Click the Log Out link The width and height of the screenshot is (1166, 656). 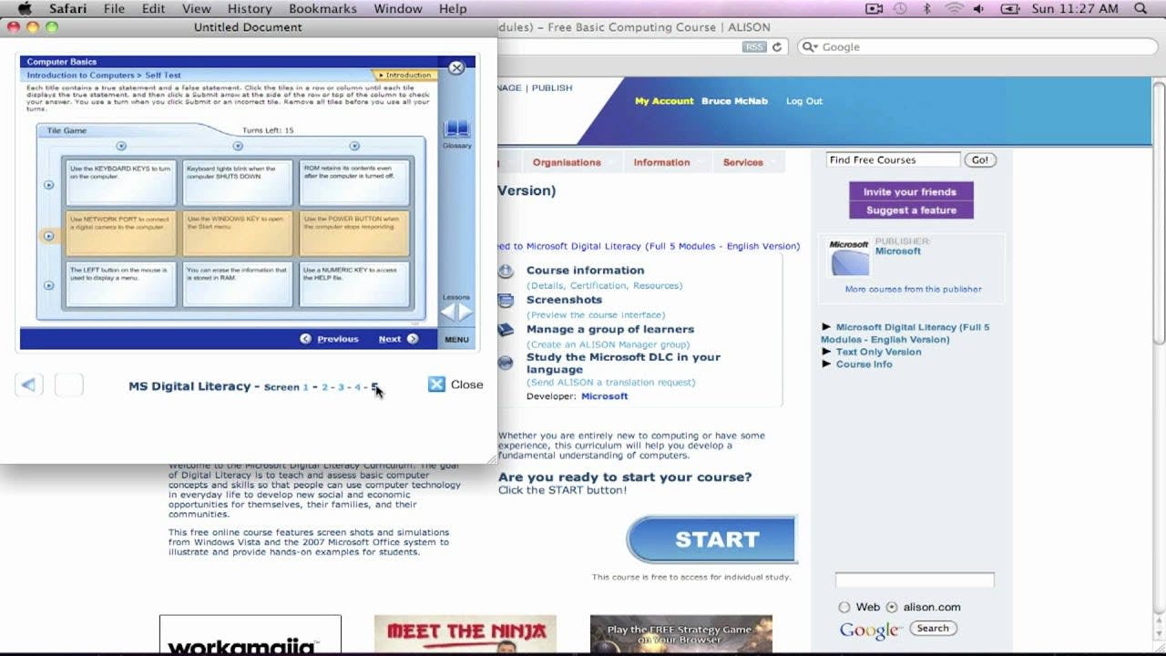[804, 101]
